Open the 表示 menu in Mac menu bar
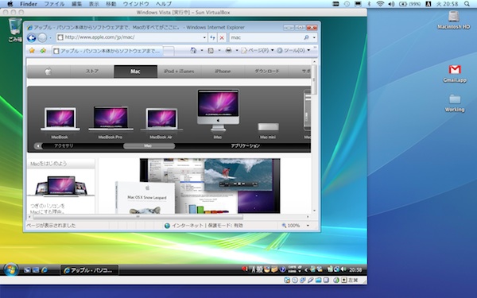This screenshot has width=477, height=298. pyautogui.click(x=94, y=4)
